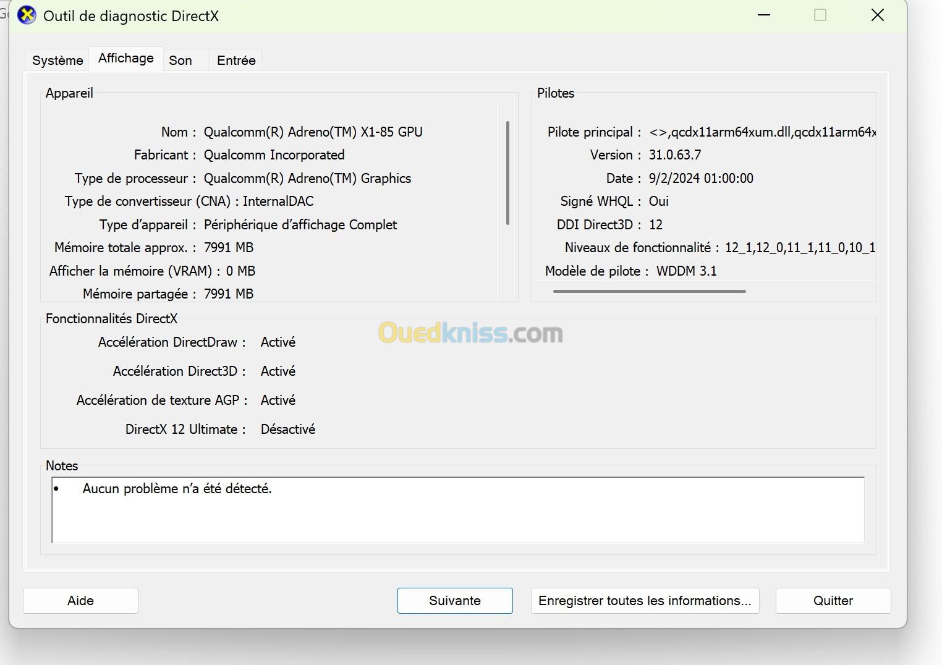The height and width of the screenshot is (665, 942).
Task: Click the DirectX 12 Ultimate Désactivé value
Action: pos(287,430)
